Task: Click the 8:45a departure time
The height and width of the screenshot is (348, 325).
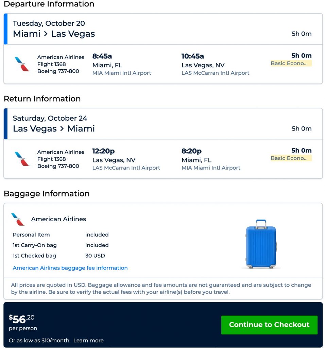Action: pyautogui.click(x=102, y=56)
